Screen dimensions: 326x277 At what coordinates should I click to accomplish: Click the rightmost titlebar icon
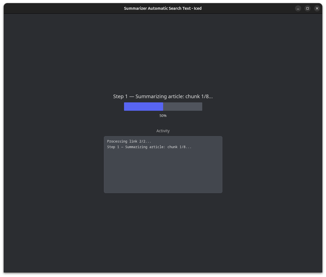coord(317,8)
